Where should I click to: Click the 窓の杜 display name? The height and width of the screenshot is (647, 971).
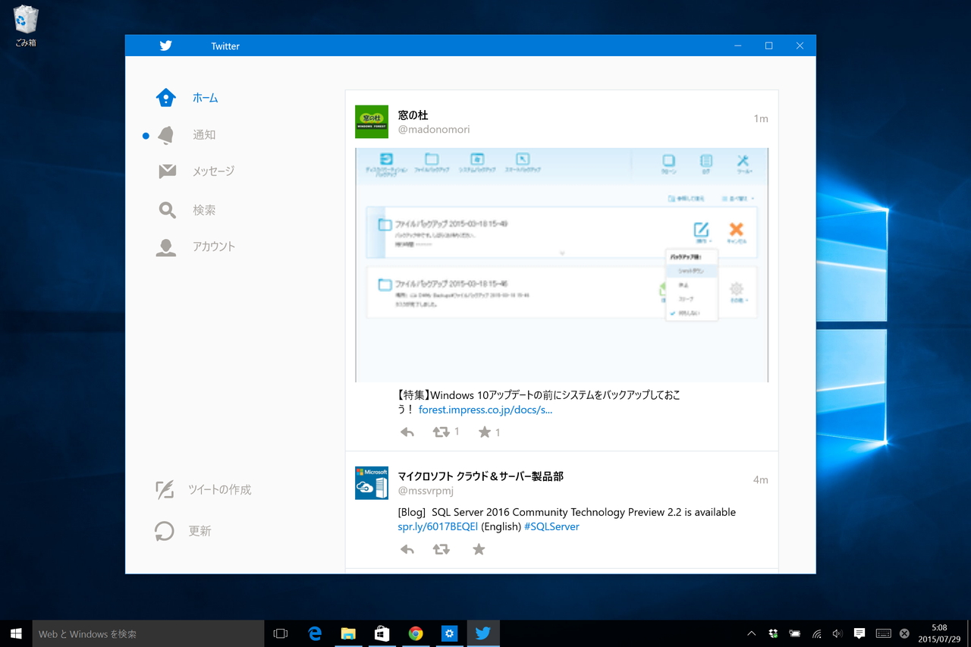[x=413, y=115]
